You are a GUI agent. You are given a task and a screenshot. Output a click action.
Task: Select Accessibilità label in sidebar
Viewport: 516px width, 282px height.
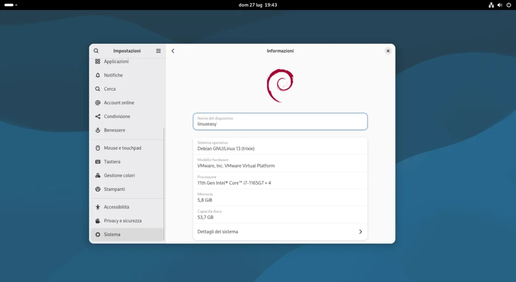[116, 207]
